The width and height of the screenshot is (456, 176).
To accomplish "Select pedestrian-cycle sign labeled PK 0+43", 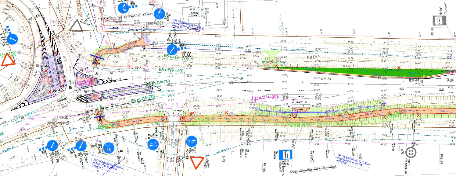I will pos(153,145).
